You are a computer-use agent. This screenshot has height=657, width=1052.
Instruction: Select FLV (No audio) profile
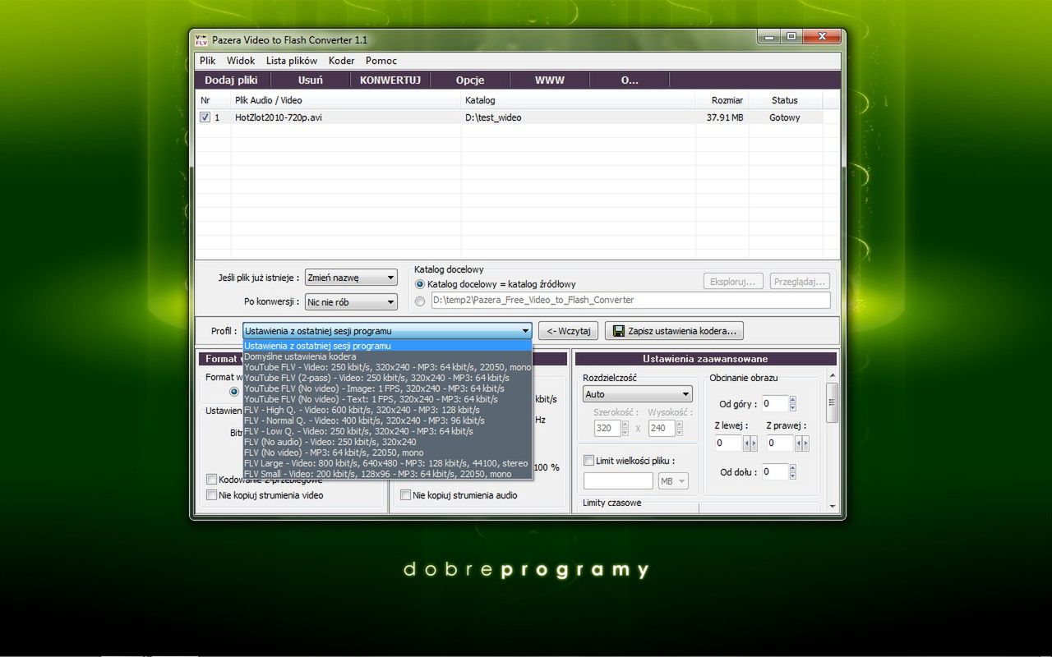pos(388,442)
